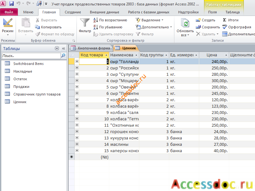The width and height of the screenshot is (255, 191).
Task: Click the Итоги sigma icon
Action: (224, 20)
